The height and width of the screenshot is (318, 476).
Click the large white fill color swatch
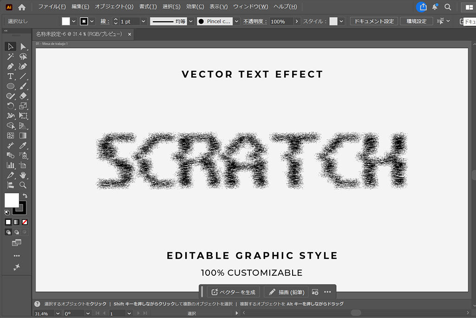[x=11, y=200]
